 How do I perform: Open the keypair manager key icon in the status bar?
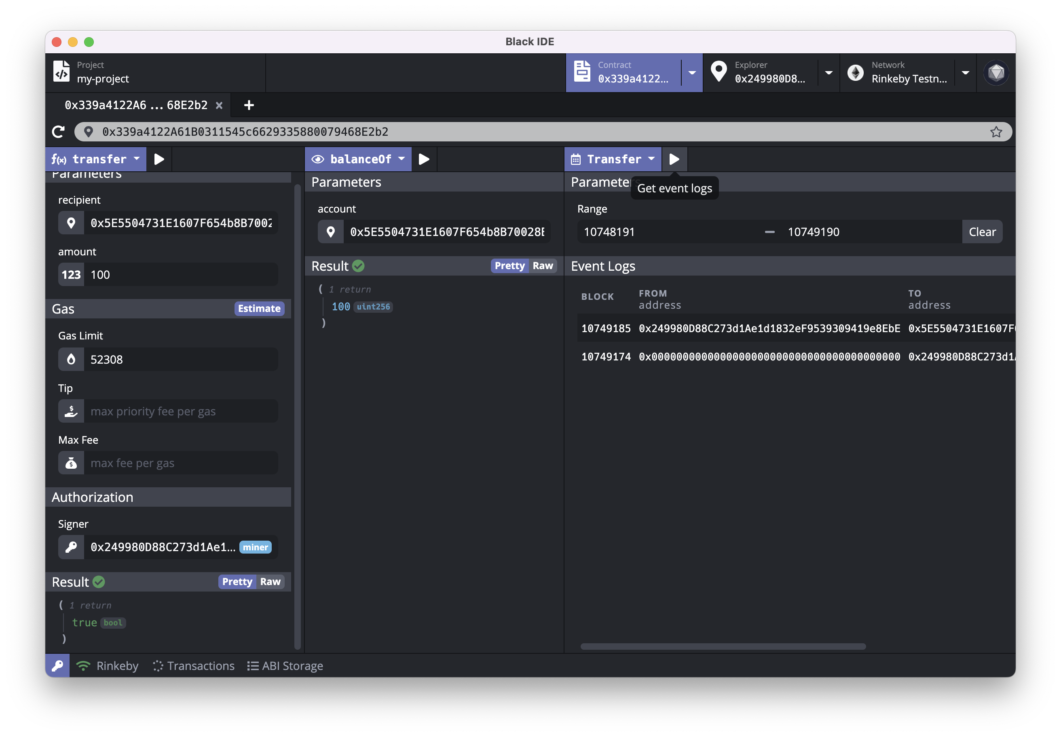pyautogui.click(x=57, y=665)
